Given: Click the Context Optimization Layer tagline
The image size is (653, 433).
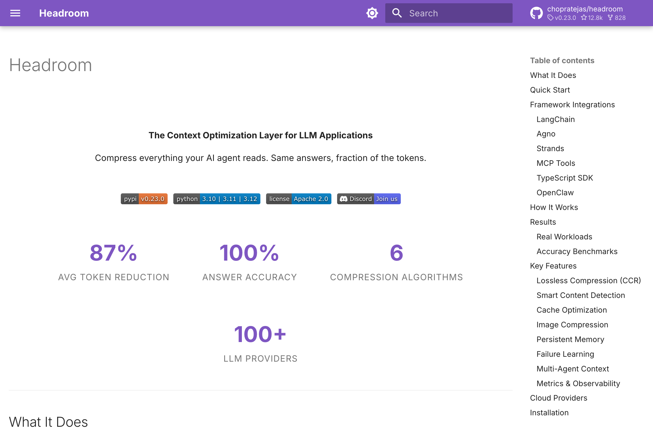Looking at the screenshot, I should [260, 135].
